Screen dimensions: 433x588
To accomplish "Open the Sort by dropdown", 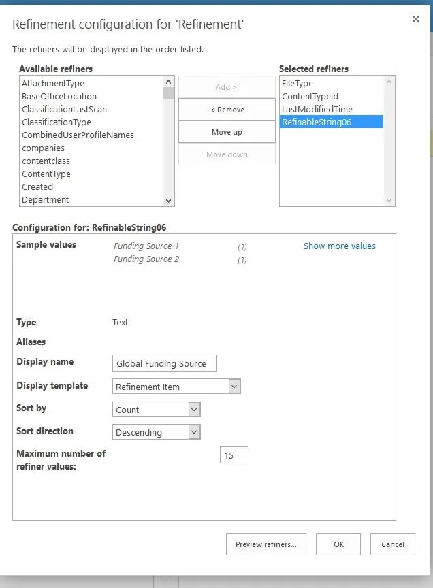I will click(x=156, y=410).
